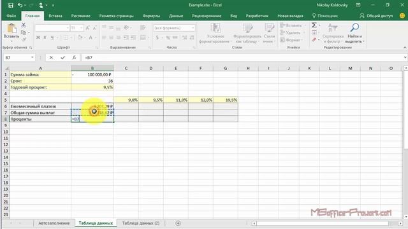408x229 pixels.
Task: Open the Clipboard group dialog launcher
Action: tap(31, 48)
